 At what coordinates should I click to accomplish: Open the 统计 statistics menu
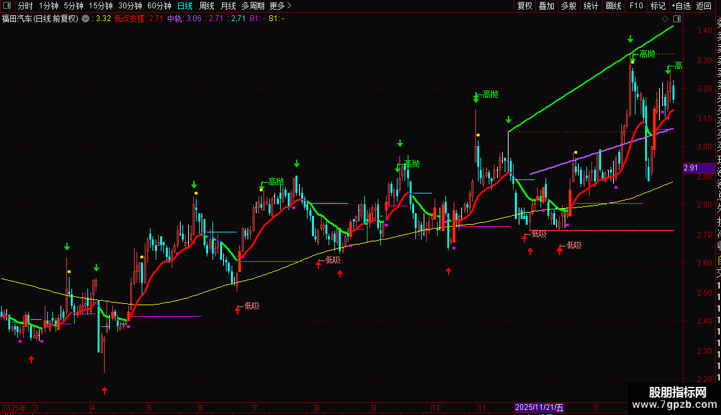pyautogui.click(x=591, y=6)
